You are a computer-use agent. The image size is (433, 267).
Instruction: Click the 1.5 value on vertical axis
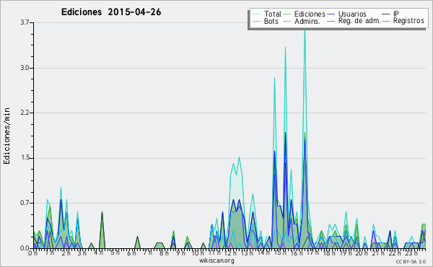(x=25, y=157)
